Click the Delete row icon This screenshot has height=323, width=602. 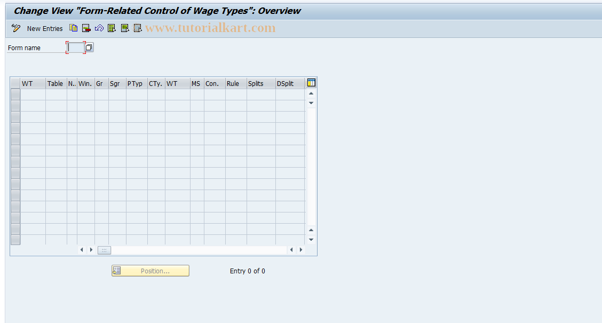(86, 28)
